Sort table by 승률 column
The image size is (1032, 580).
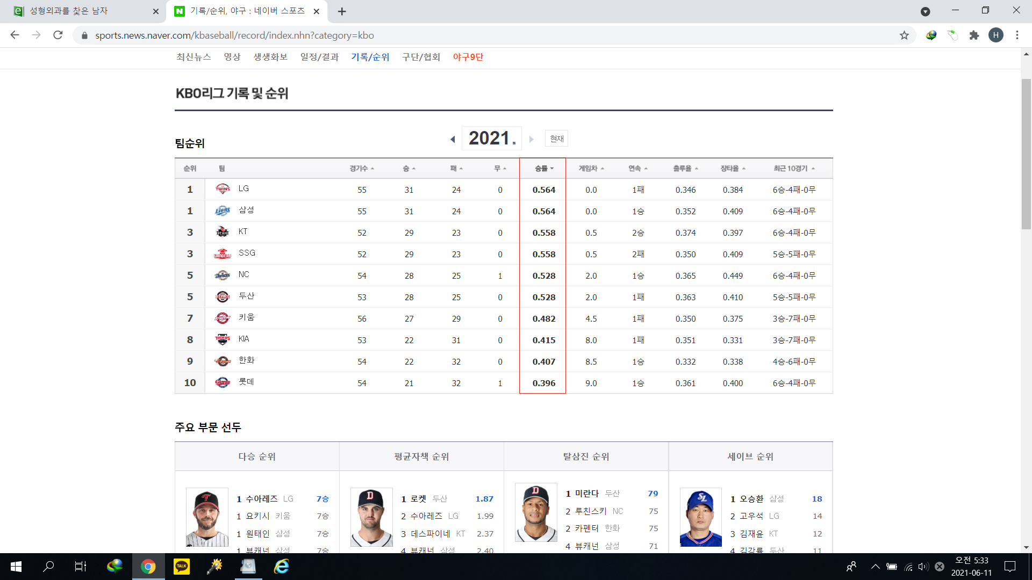pyautogui.click(x=544, y=169)
